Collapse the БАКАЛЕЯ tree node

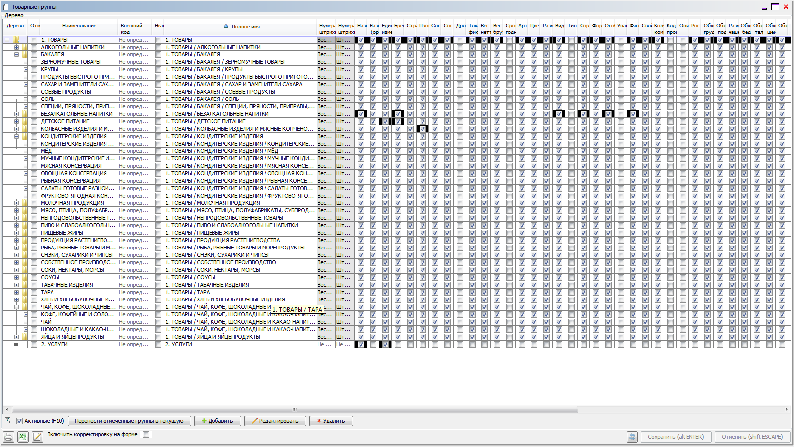pyautogui.click(x=16, y=54)
